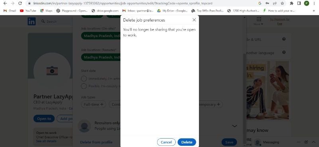
Task: Open the drive.google.com bookmark
Action: (105, 11)
